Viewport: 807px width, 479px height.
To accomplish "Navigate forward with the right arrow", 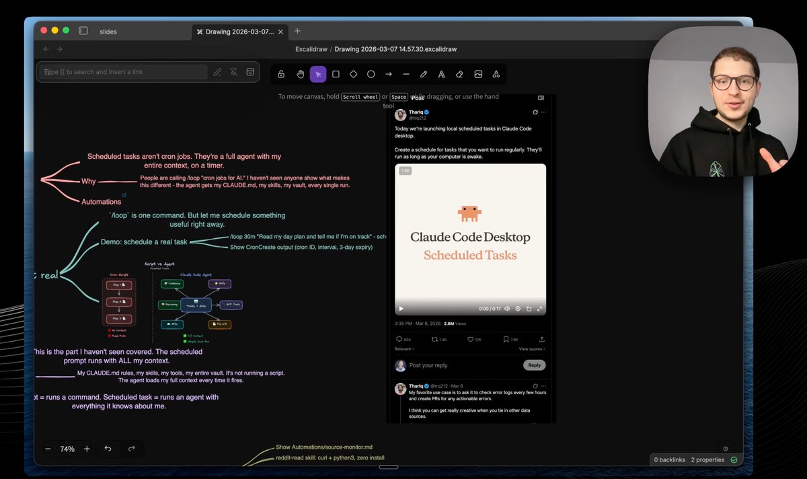I will click(60, 49).
